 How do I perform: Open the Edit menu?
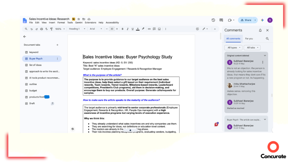[x=37, y=22]
